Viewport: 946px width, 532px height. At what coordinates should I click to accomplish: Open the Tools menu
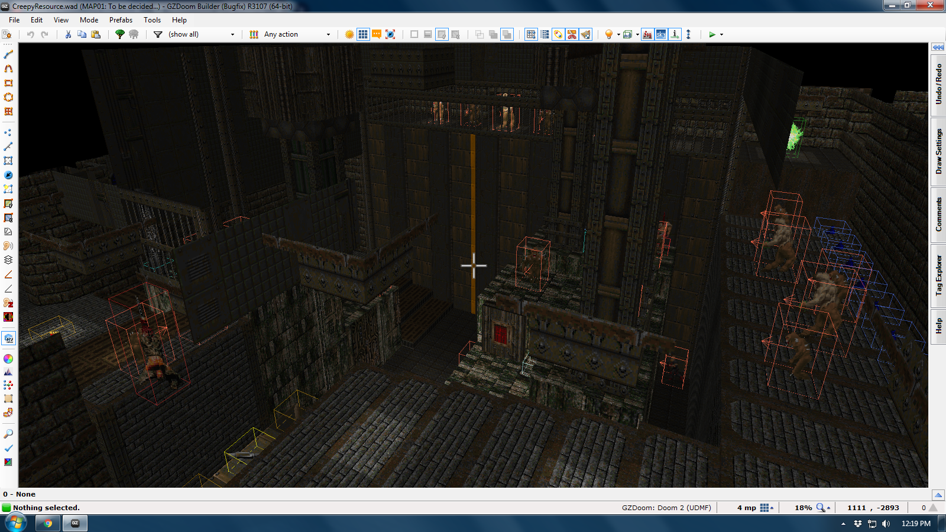(152, 20)
